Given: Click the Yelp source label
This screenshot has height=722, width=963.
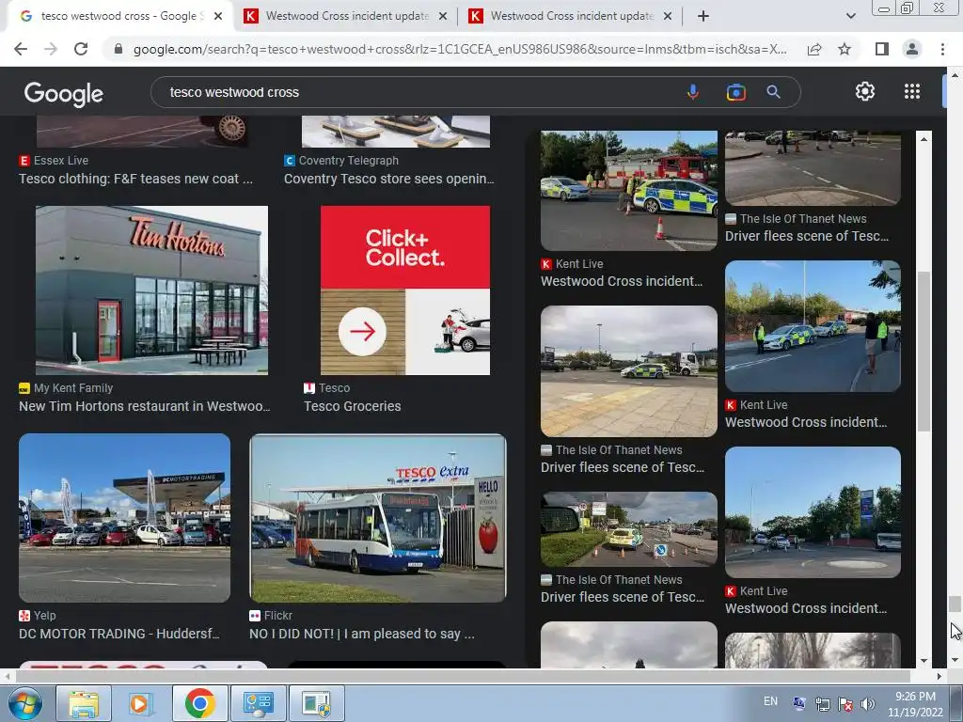Looking at the screenshot, I should pos(45,615).
